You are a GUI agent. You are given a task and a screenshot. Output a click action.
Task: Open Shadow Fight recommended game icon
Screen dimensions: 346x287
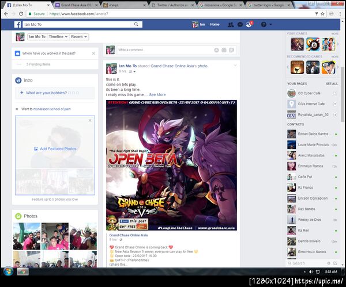tap(297, 67)
